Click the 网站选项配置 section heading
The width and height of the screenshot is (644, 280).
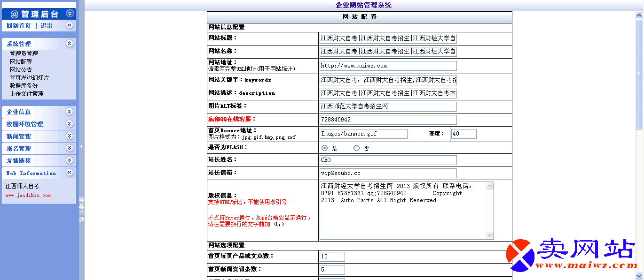pyautogui.click(x=226, y=245)
